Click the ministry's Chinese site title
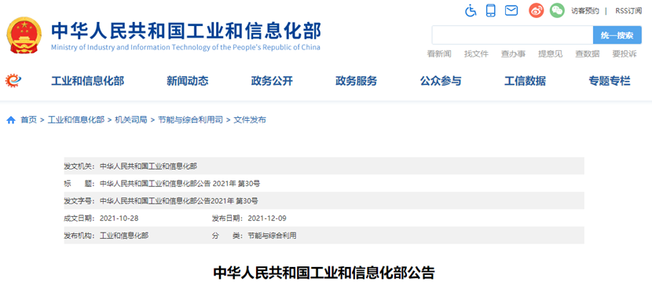652x293 pixels. (186, 31)
